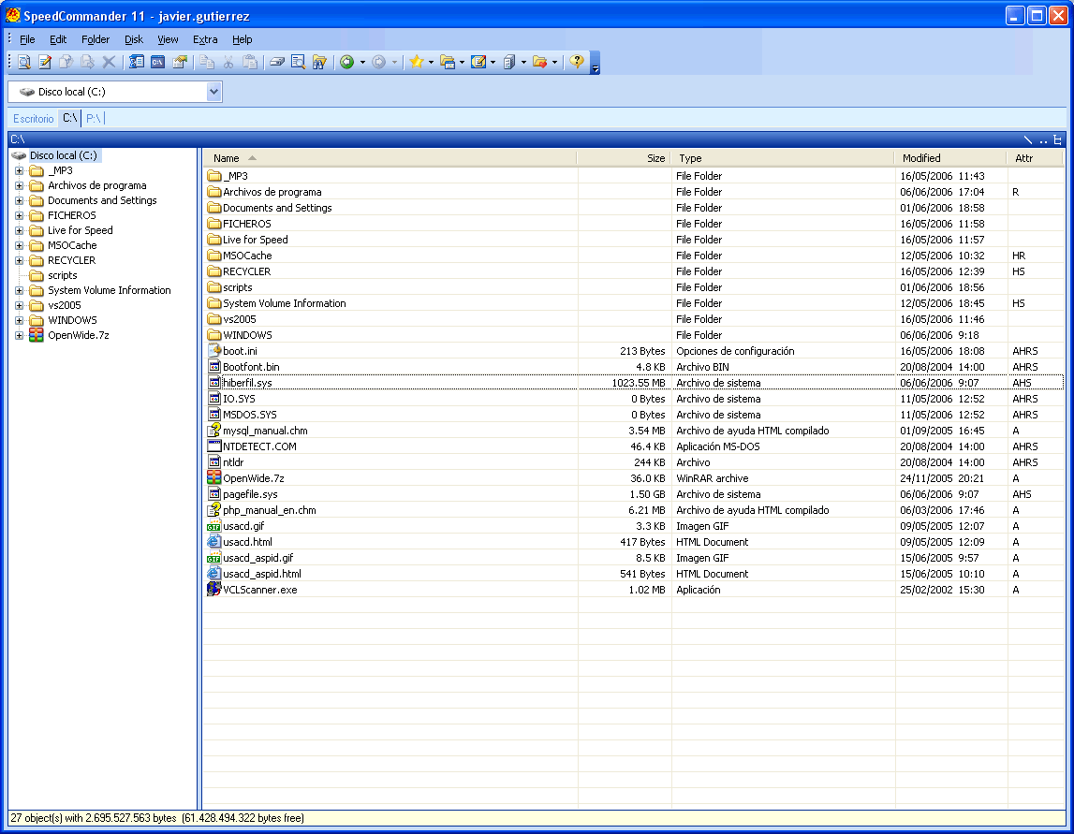This screenshot has height=834, width=1074.
Task: Click the Copy files toolbar icon
Action: [x=66, y=63]
